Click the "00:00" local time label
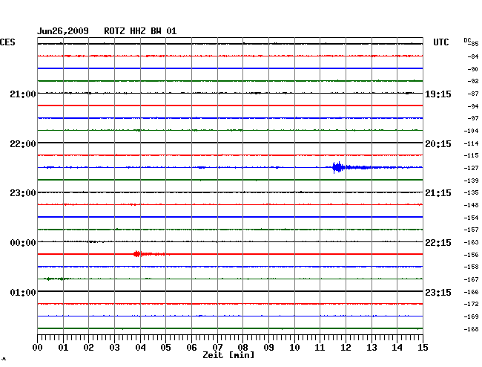This screenshot has width=482, height=367. pos(23,243)
